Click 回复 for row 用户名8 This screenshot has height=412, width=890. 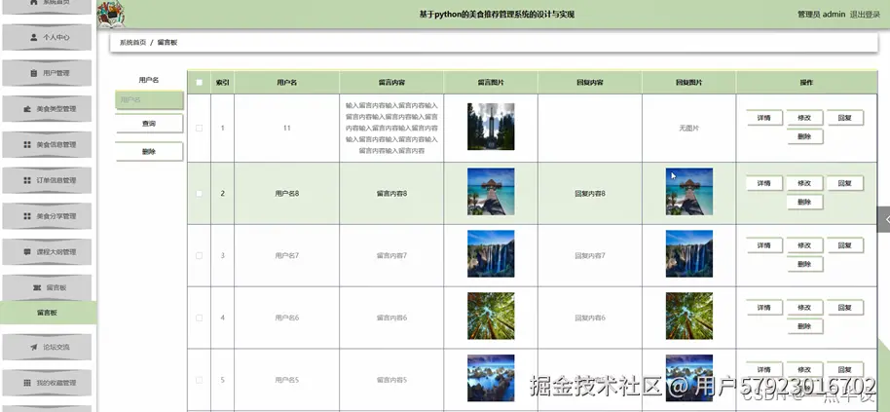tap(844, 183)
